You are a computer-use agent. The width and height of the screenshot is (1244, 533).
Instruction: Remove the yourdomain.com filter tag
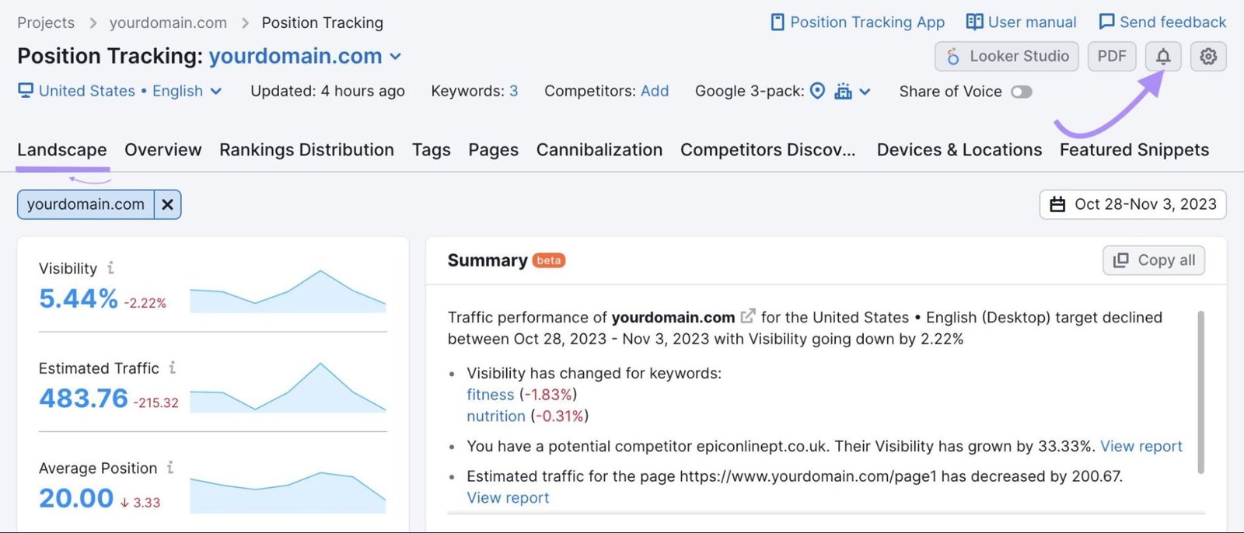pyautogui.click(x=167, y=204)
